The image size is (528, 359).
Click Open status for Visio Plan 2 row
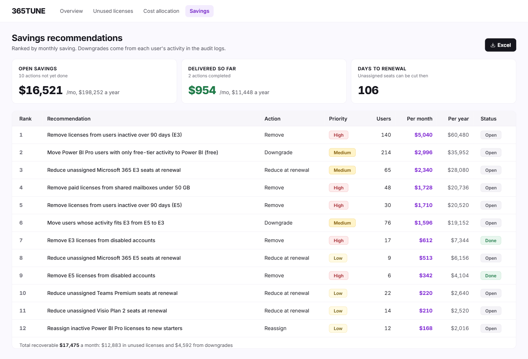[x=491, y=311]
